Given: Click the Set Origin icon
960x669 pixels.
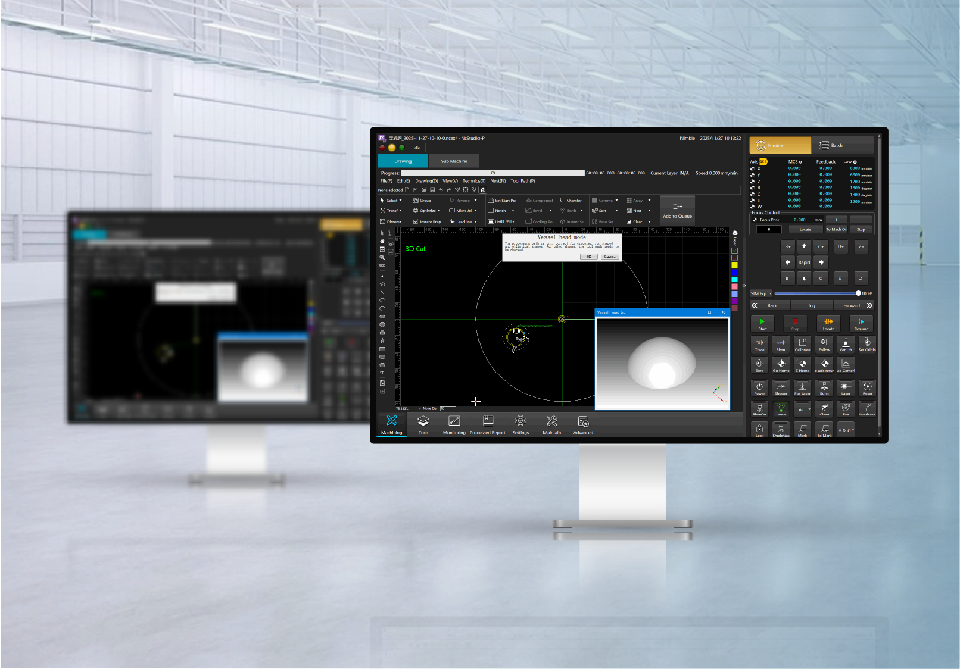Looking at the screenshot, I should (867, 344).
